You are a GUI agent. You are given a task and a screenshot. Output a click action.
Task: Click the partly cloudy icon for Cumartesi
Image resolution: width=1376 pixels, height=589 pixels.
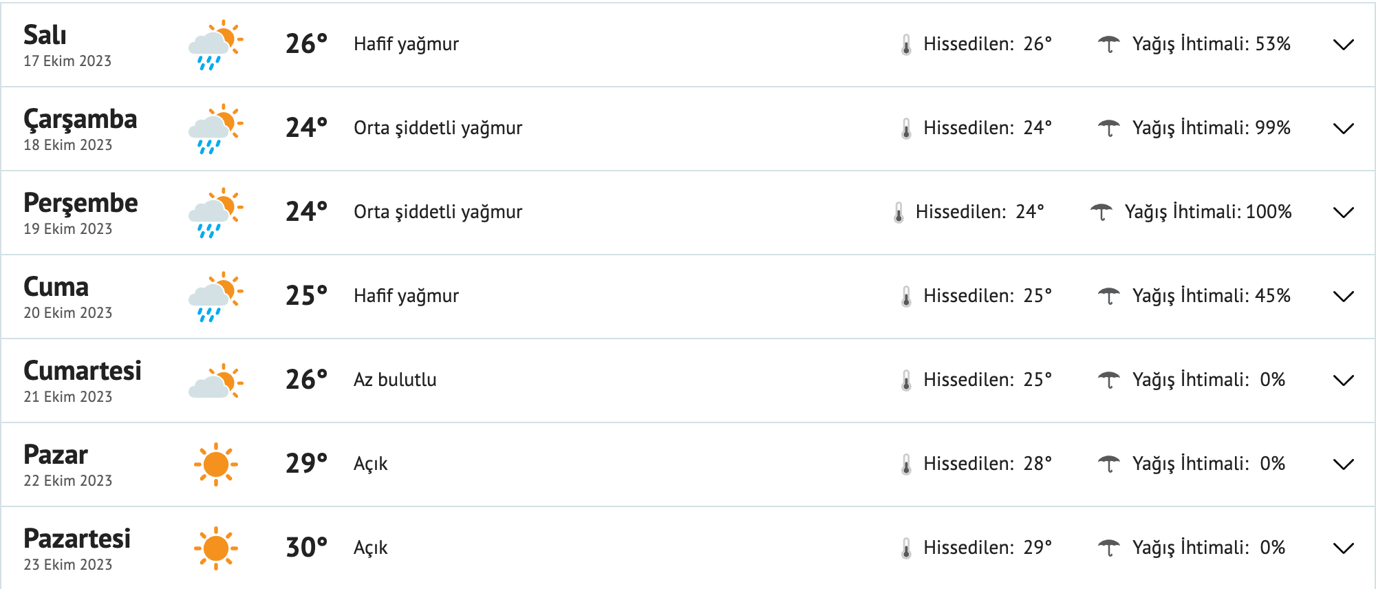click(x=215, y=380)
